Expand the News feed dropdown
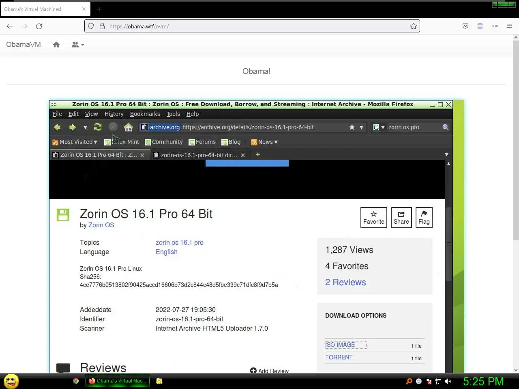 [x=264, y=142]
